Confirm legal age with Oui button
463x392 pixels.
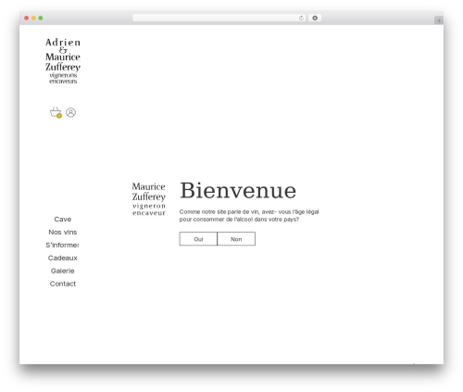198,239
